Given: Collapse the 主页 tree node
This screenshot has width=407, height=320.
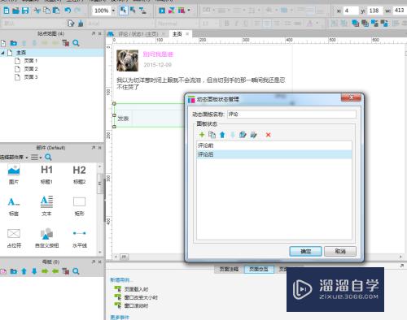Looking at the screenshot, I should (x=2, y=53).
